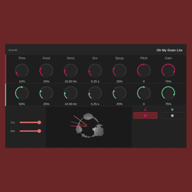Screen dimensions: 192x192
Task: Click the pink Dur knob in row A
Action: click(95, 70)
